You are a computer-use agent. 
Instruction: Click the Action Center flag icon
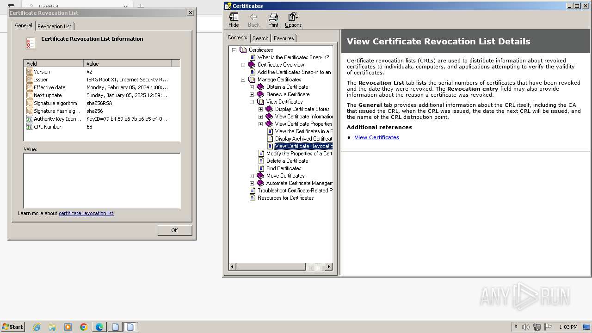pos(548,327)
